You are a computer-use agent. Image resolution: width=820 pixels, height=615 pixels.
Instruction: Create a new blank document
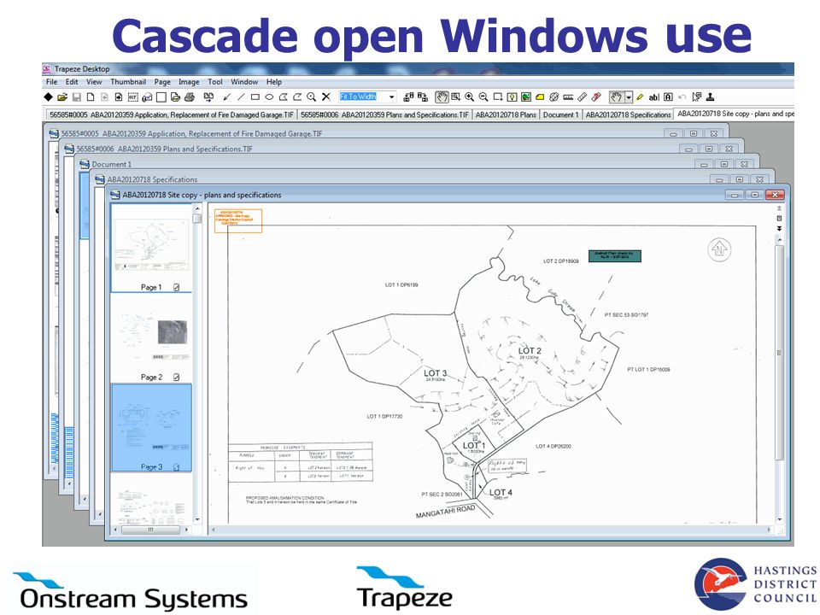pos(91,97)
